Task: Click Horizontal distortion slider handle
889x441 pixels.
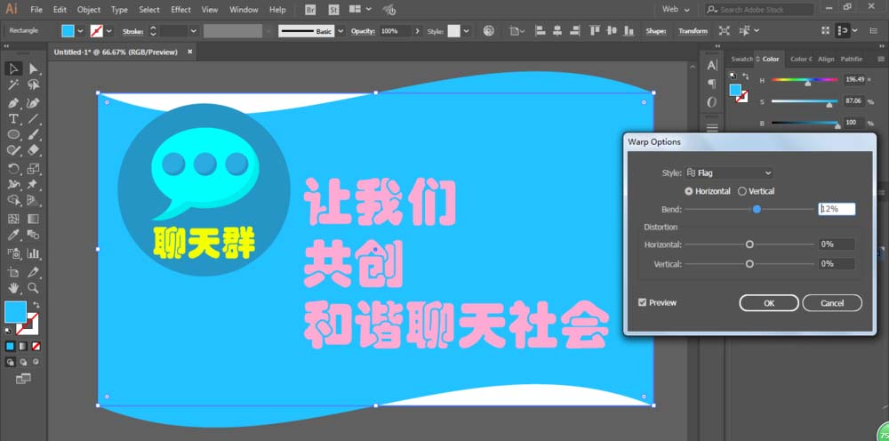Action: tap(749, 245)
